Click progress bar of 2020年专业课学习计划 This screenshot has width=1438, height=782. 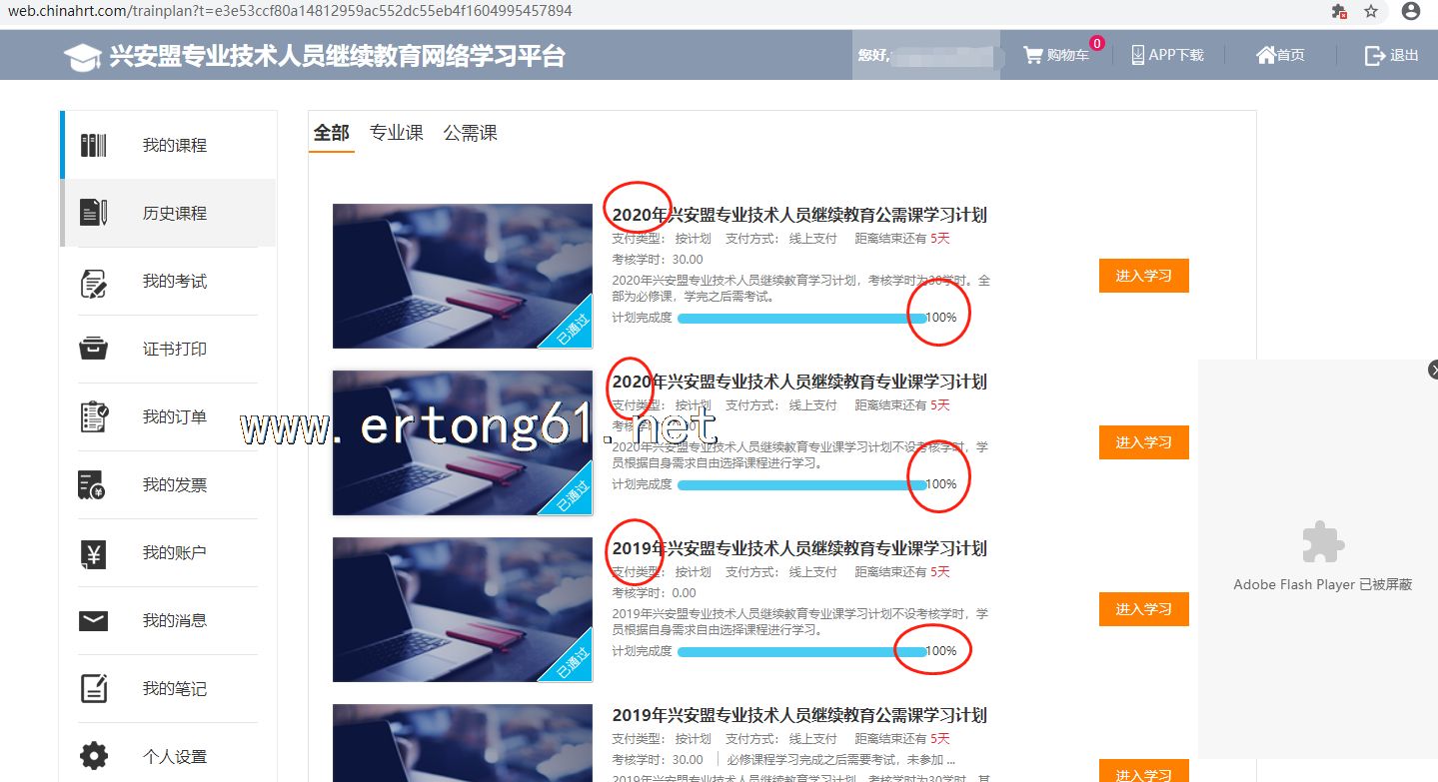coord(801,484)
